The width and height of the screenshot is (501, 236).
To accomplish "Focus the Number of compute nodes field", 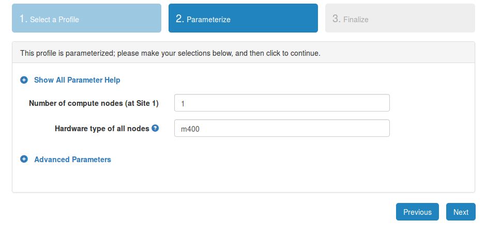I will point(282,103).
